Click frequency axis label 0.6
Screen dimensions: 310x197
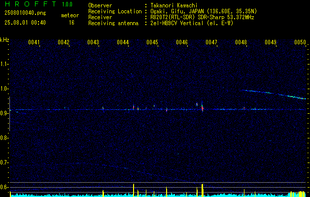point(3,187)
